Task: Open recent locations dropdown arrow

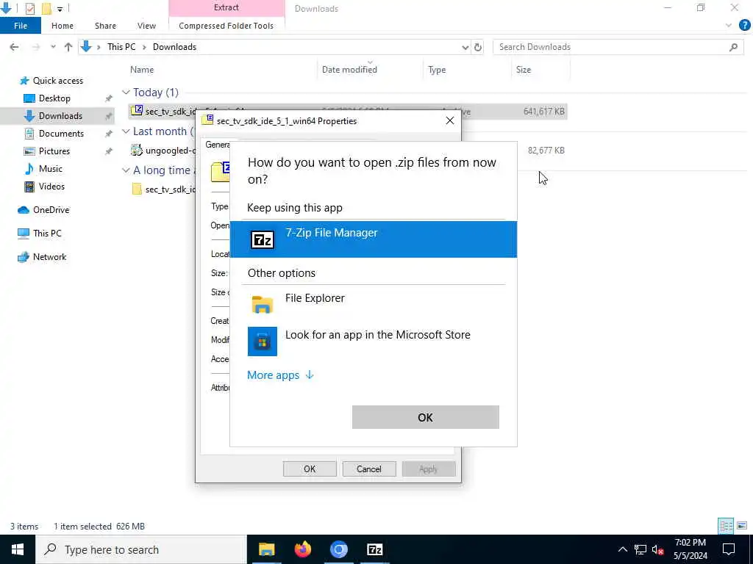Action: click(x=53, y=47)
